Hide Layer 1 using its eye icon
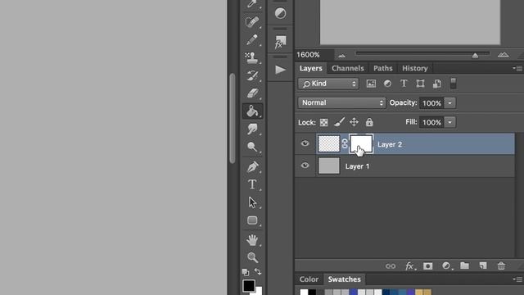This screenshot has height=295, width=524. (x=305, y=166)
